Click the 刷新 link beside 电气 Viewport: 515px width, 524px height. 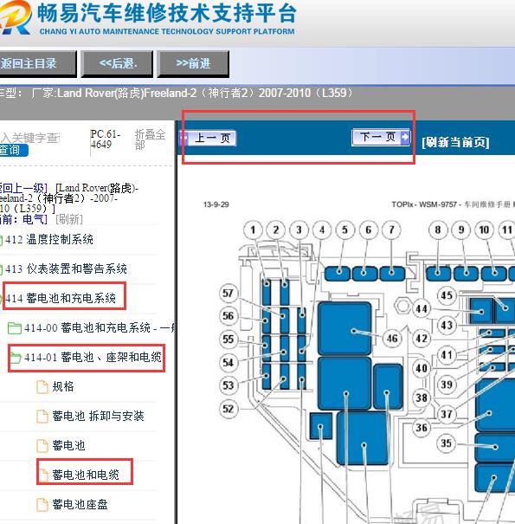click(68, 219)
